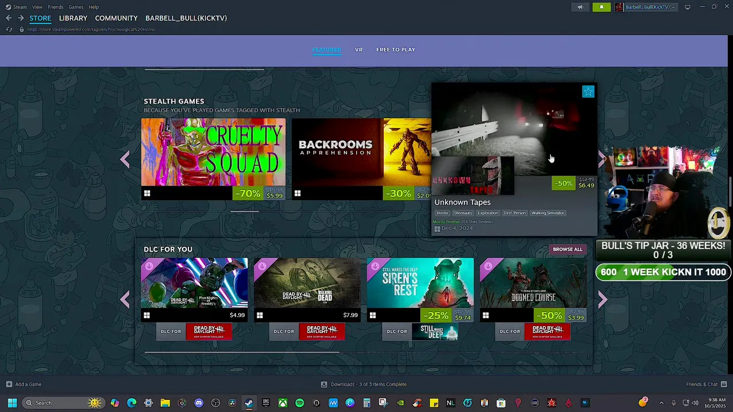
Task: Go back with the back arrow
Action: click(9, 18)
